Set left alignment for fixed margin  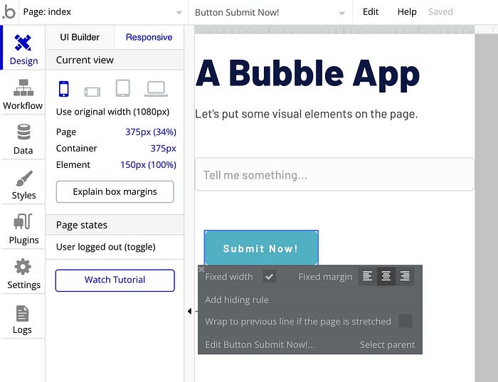368,276
